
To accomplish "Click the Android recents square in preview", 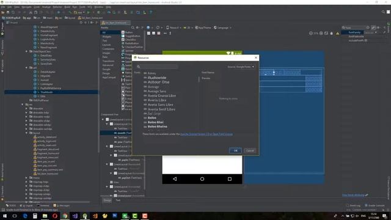I will tap(230, 179).
